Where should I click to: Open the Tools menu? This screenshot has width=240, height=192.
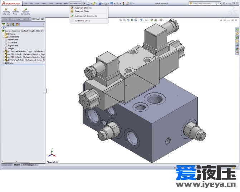(51, 3)
